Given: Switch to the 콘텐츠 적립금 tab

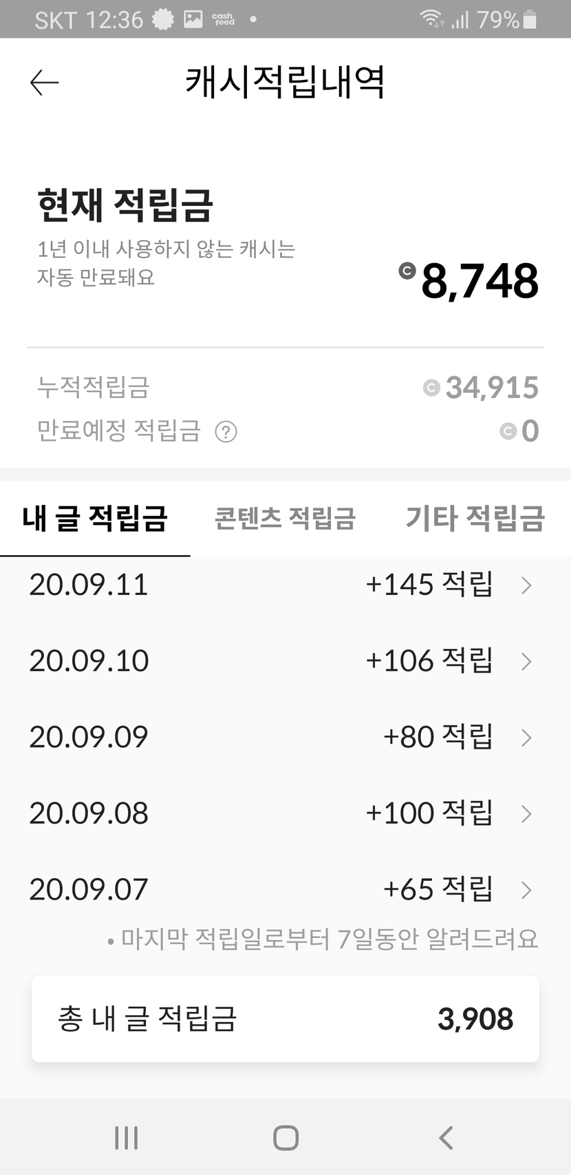Looking at the screenshot, I should click(x=285, y=518).
